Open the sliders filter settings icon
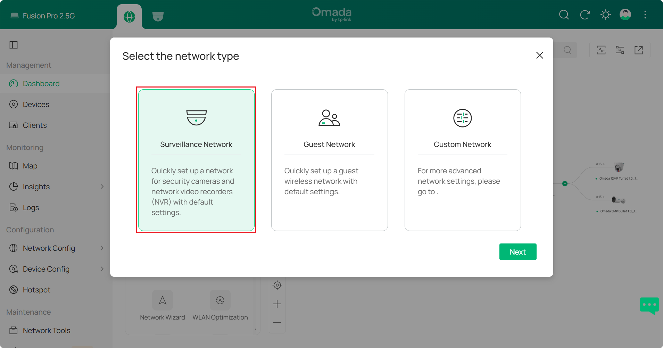 pos(620,50)
